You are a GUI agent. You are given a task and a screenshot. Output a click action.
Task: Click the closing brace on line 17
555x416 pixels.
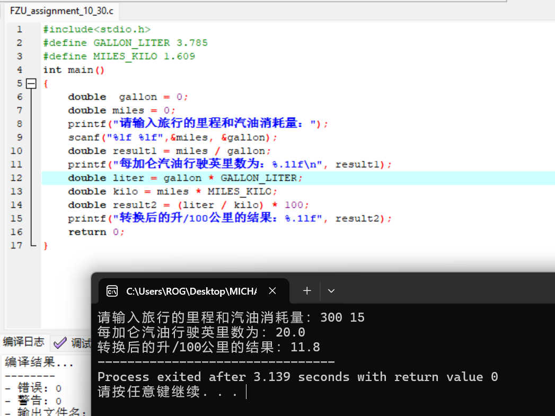[x=45, y=245]
